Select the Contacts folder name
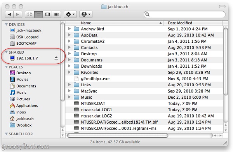Viewport: 233px width, 152px height. pos(89,47)
